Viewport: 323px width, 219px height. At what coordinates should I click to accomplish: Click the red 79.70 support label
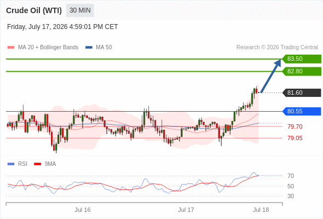point(295,126)
